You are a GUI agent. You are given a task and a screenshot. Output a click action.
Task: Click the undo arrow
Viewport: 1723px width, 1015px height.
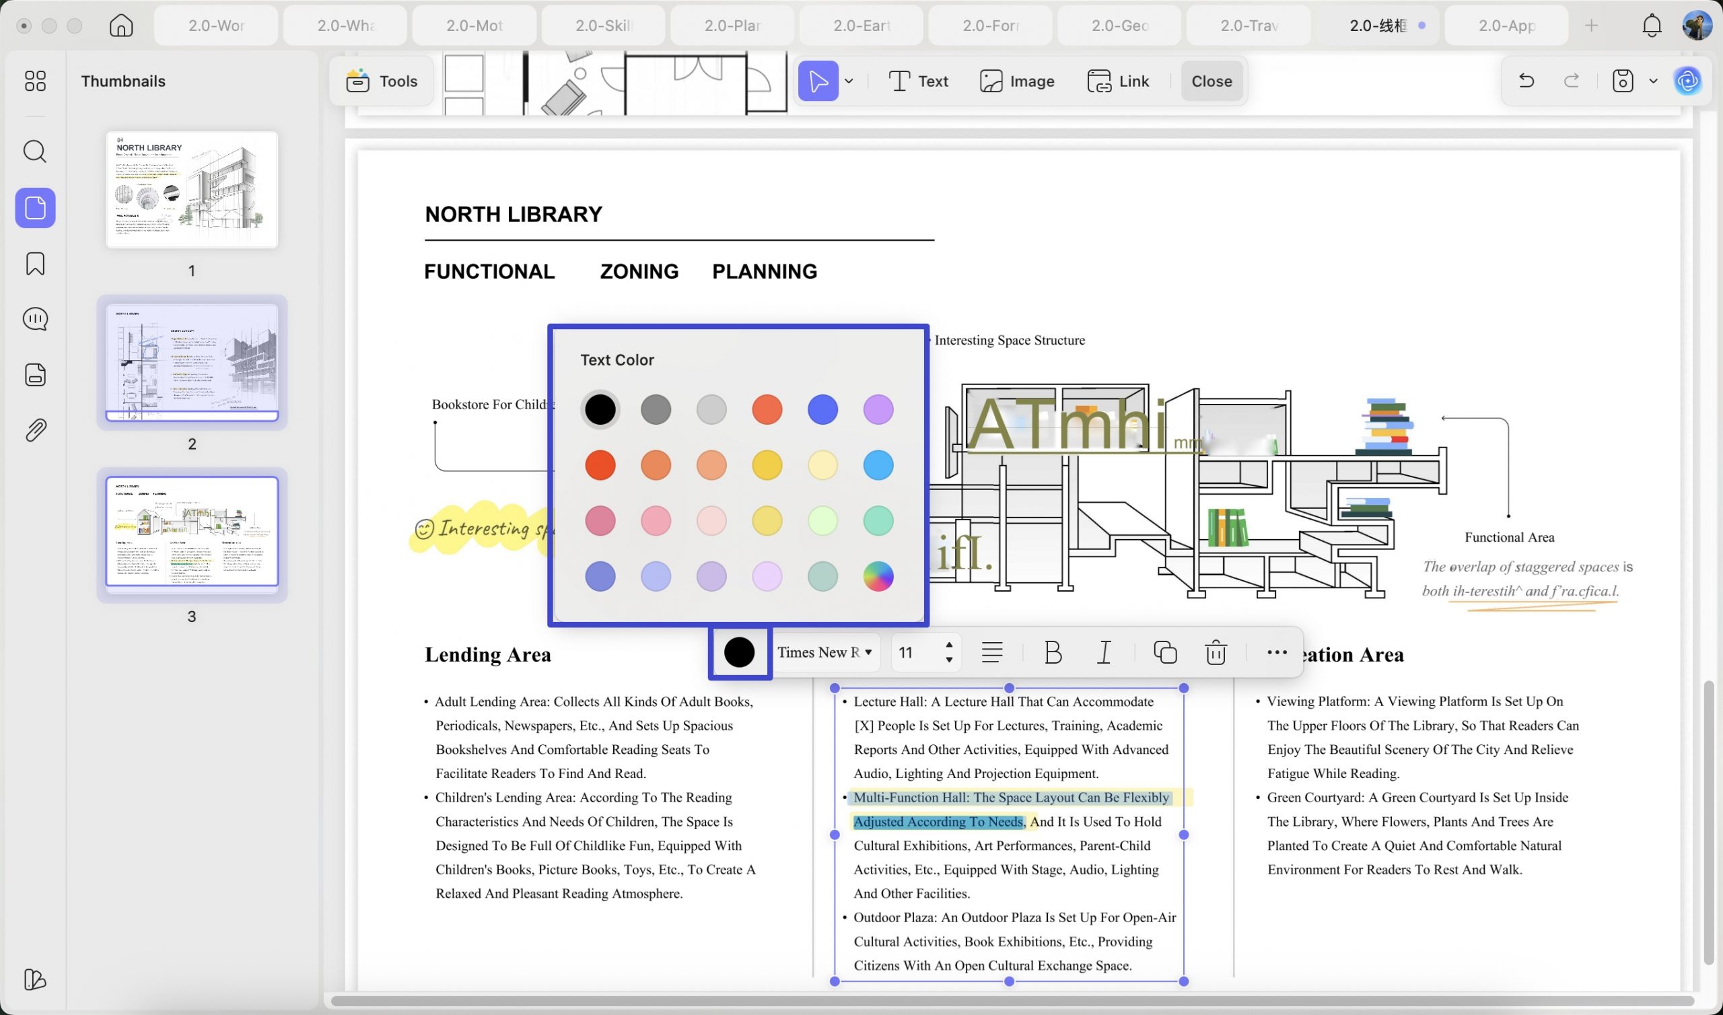pos(1526,81)
